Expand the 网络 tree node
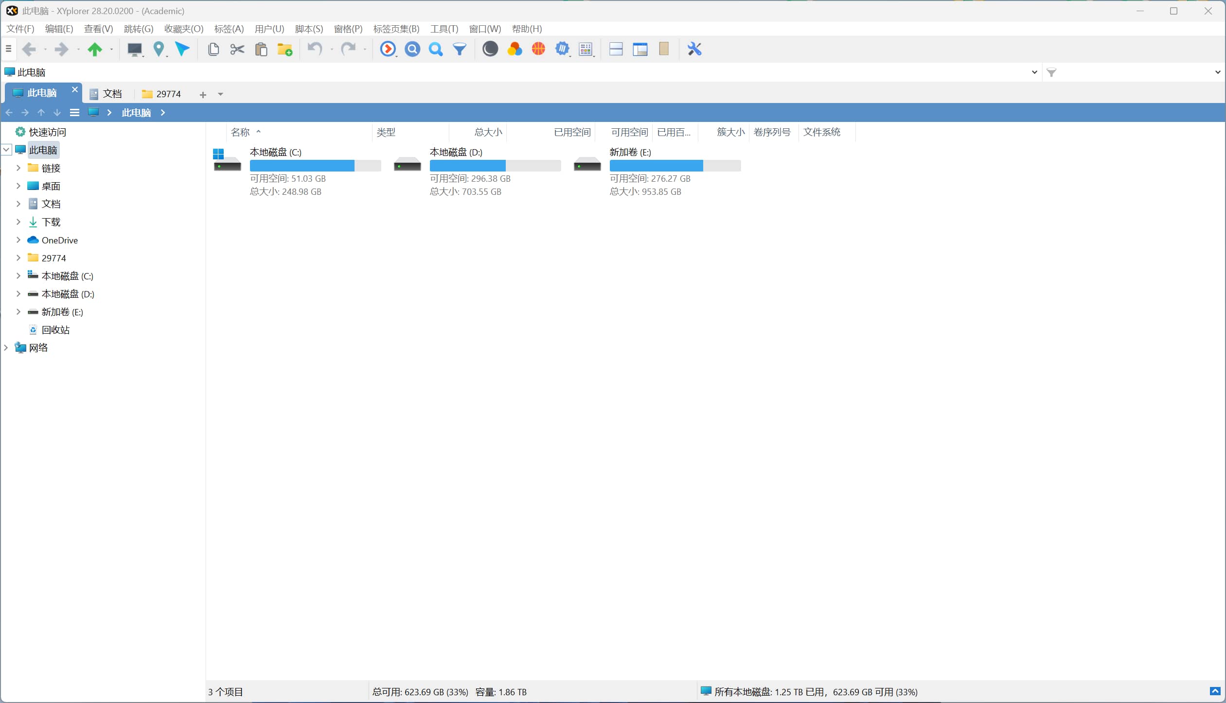1226x703 pixels. tap(6, 348)
